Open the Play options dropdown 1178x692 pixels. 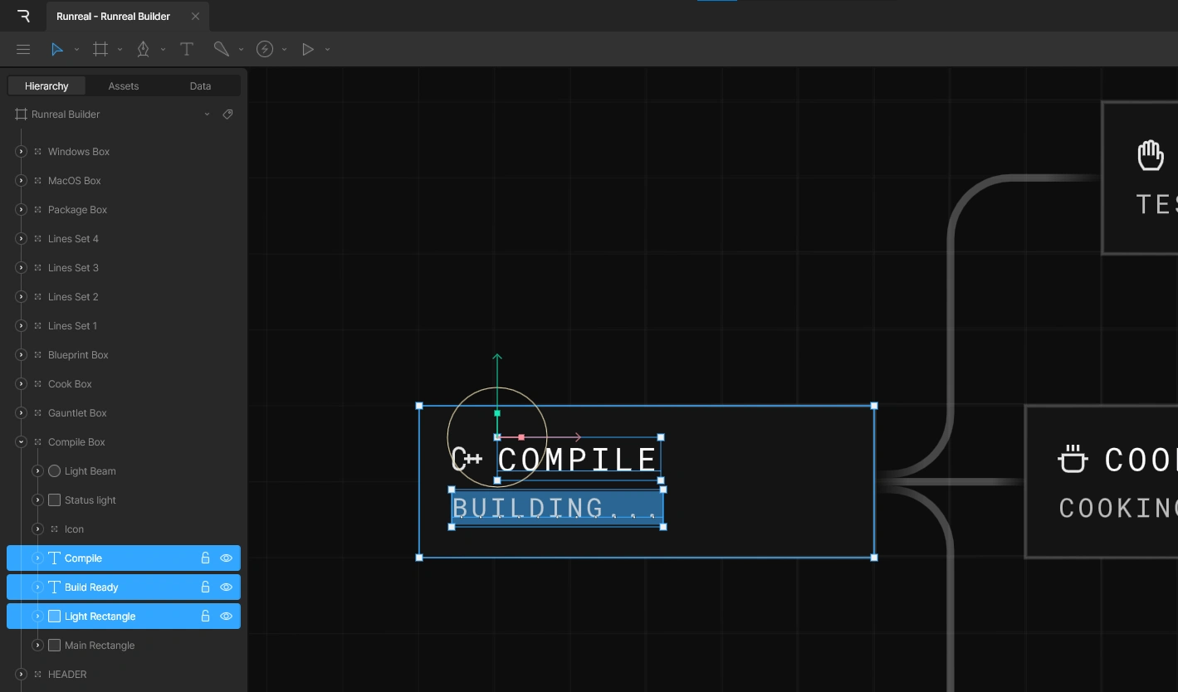click(x=327, y=50)
